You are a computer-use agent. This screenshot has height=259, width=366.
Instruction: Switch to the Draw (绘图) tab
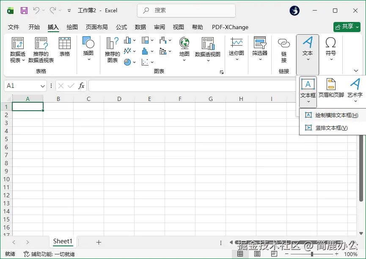point(72,27)
